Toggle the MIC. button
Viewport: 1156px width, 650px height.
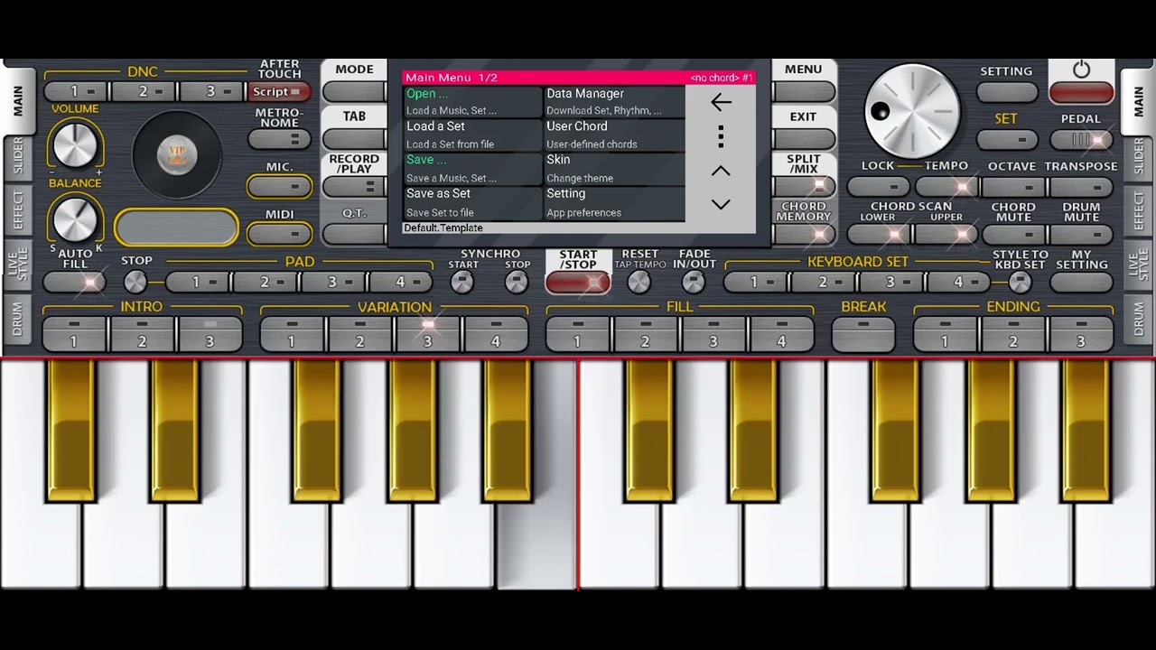point(279,187)
